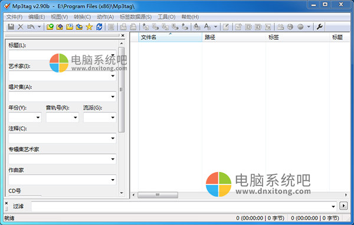The image size is (354, 225).
Task: Click the 过滤 filter input field
Action: click(183, 206)
